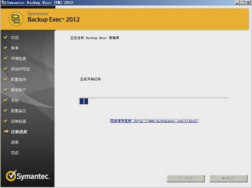Click the checkmark icon next to 添加许可证
Screen dimensions: 252x188
(6, 69)
